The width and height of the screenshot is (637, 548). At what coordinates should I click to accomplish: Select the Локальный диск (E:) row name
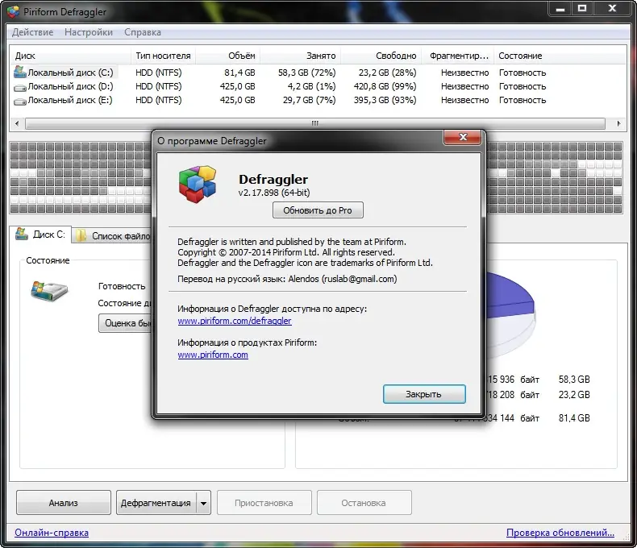(x=70, y=100)
